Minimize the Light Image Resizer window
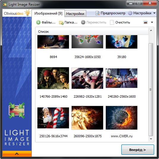Image resolution: width=159 pixels, height=159 pixels. click(x=131, y=3)
